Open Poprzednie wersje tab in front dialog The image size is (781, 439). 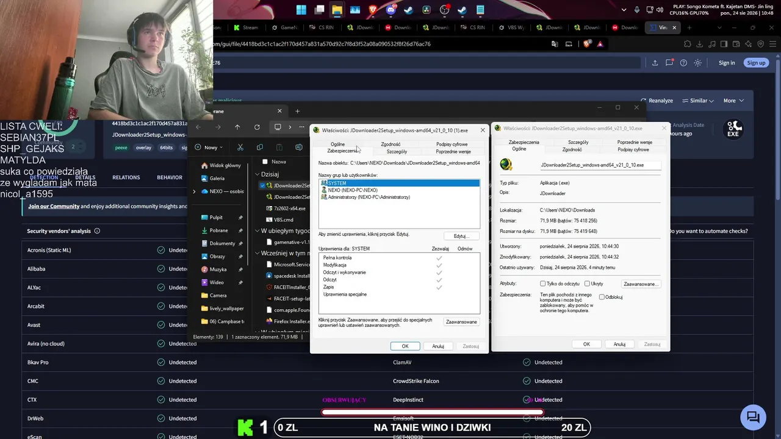(453, 152)
